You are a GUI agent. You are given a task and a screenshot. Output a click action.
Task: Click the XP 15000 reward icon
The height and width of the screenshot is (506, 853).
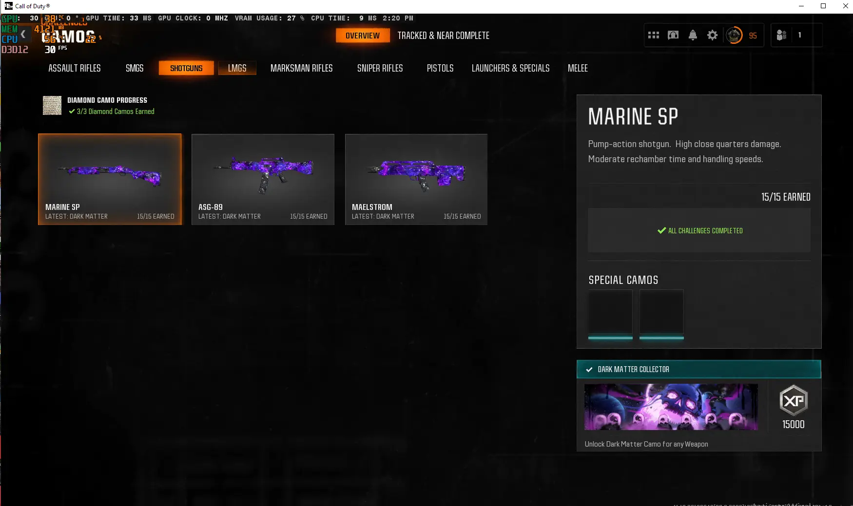point(793,401)
